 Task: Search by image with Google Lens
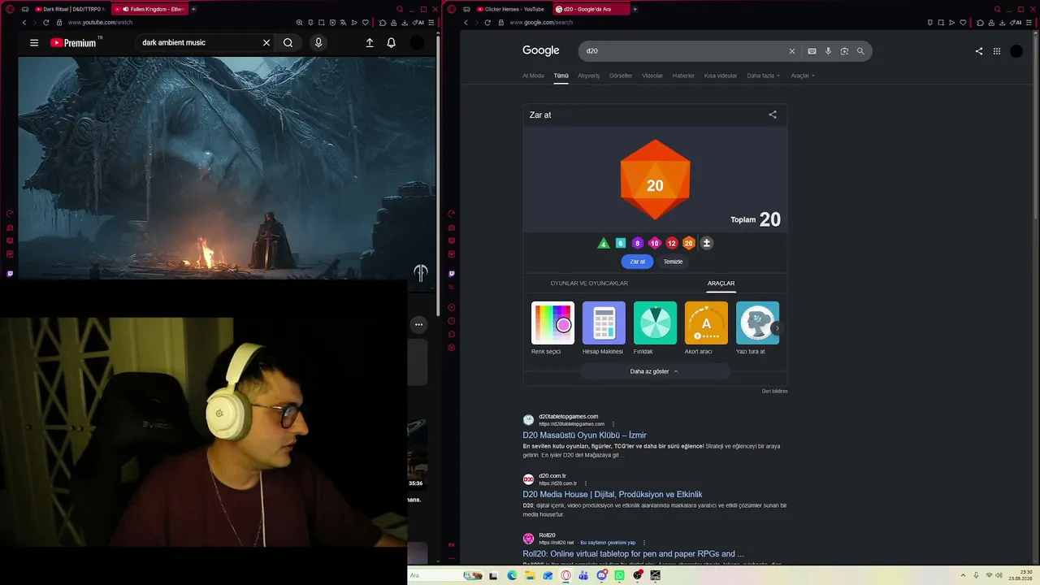coord(844,51)
